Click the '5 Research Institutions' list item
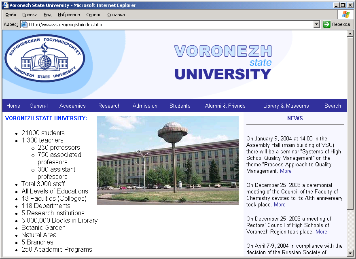This screenshot has width=356, height=259. click(53, 213)
